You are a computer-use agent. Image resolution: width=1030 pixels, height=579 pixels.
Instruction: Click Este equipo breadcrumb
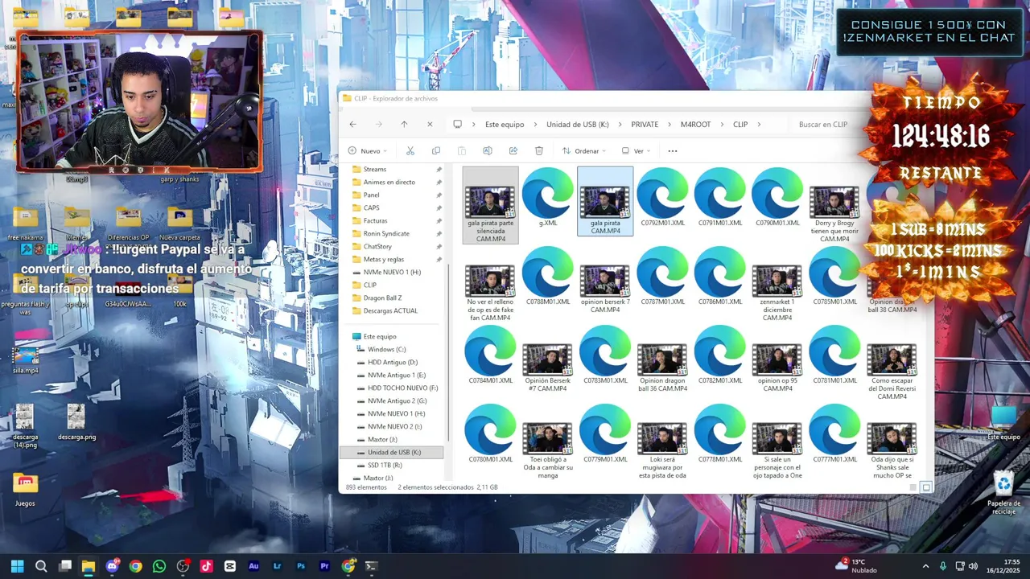point(505,125)
